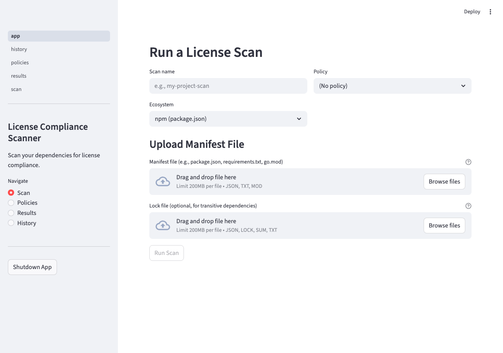Screen dimensions: 503x353
Task: Open the help icon next to manifest uploader
Action: coord(468,162)
